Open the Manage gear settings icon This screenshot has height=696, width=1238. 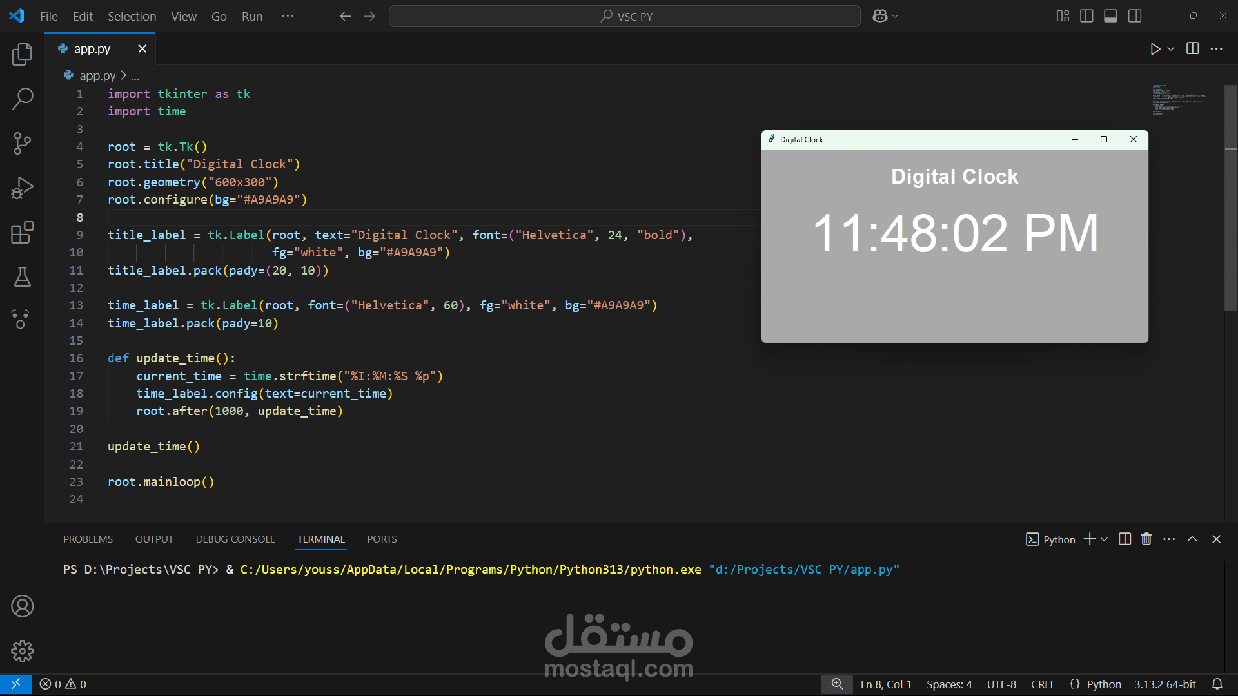(22, 651)
